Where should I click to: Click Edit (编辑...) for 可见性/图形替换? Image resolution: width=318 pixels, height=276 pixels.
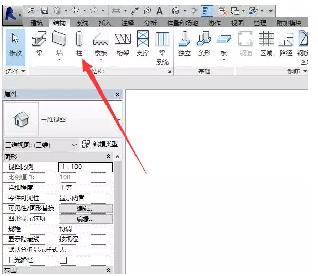tap(86, 209)
